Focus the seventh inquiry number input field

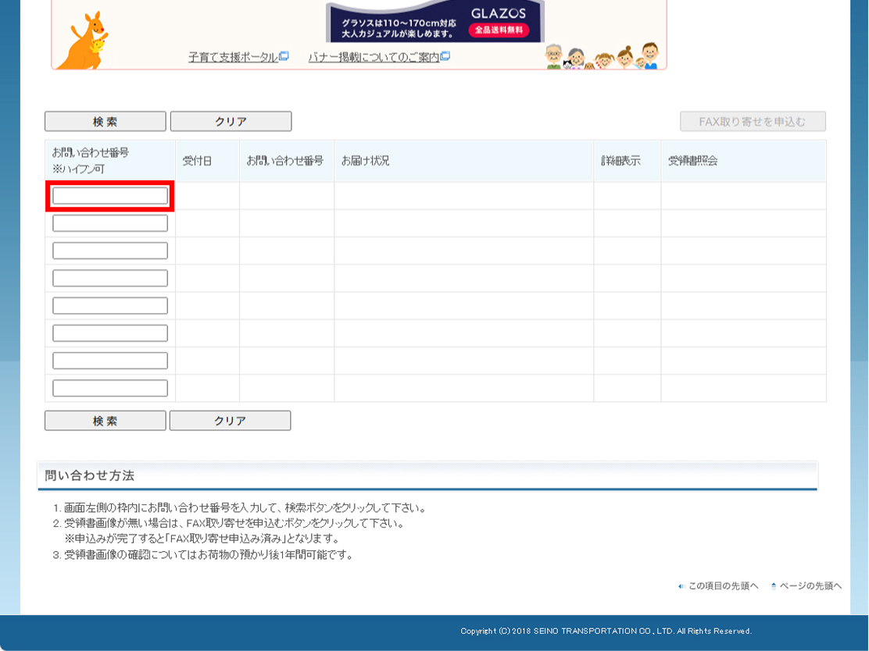click(x=110, y=361)
